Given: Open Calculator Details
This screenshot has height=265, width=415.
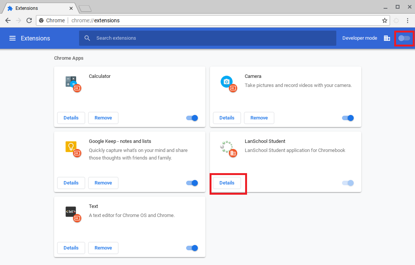Looking at the screenshot, I should point(71,118).
